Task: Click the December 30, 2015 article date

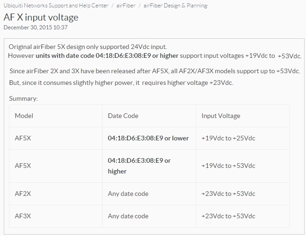Action: point(36,27)
